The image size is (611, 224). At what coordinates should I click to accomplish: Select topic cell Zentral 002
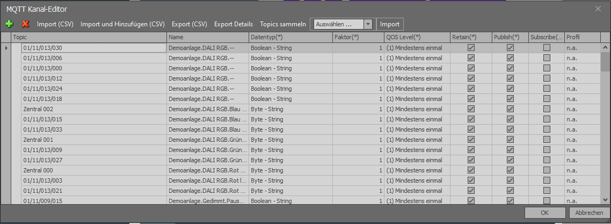[94, 109]
